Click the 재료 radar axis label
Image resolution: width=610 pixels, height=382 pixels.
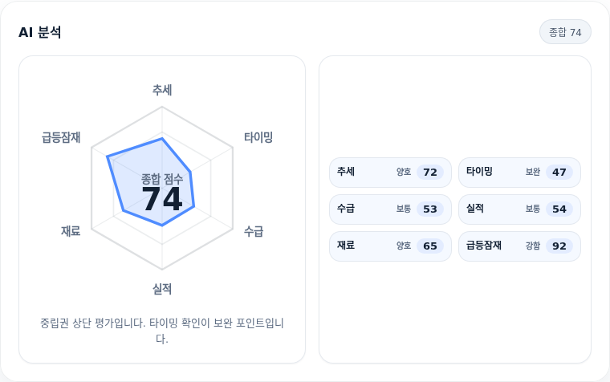(71, 231)
